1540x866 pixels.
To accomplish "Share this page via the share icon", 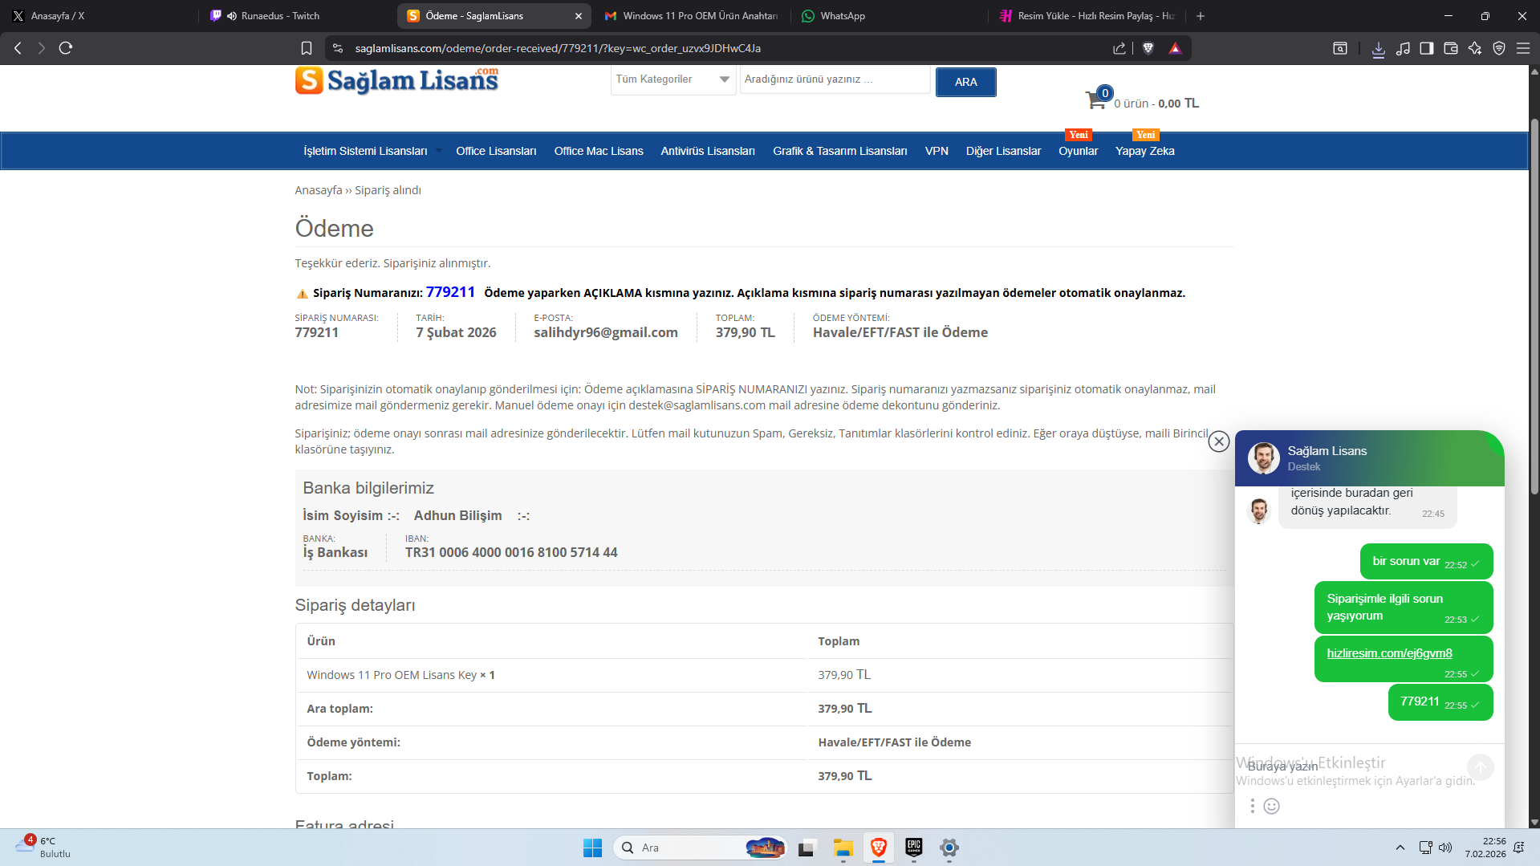I will point(1119,48).
